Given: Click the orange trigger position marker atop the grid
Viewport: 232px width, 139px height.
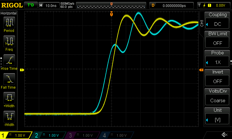Looking at the screenshot, I should [x=111, y=14].
